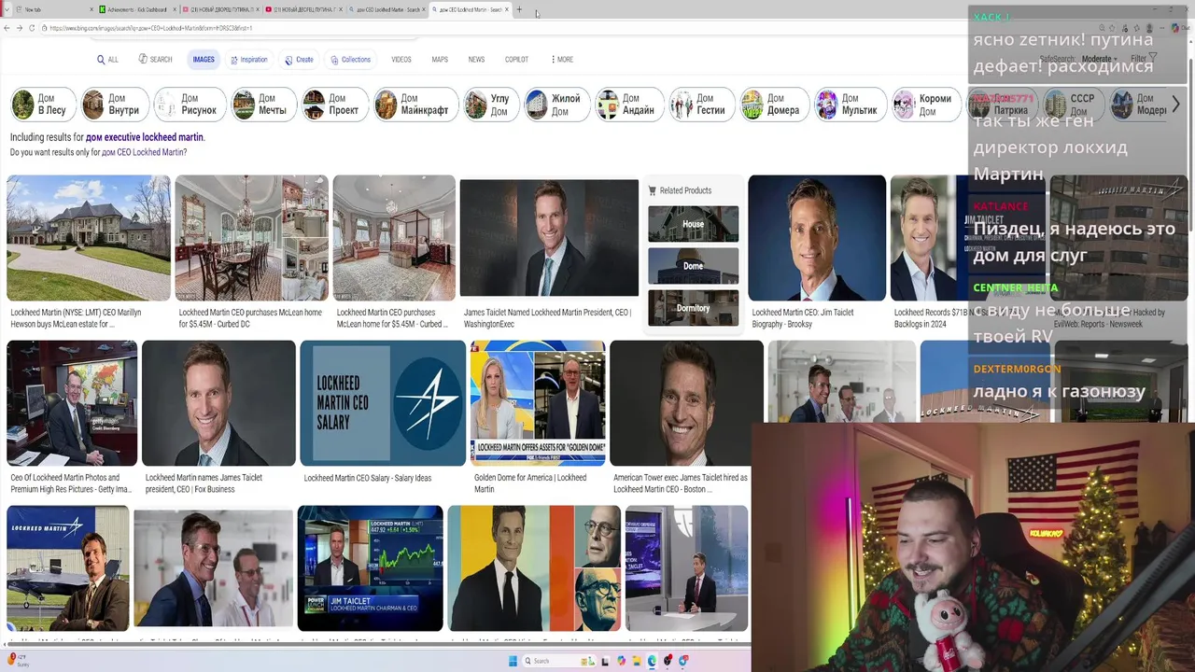Open the Inspiration pill
The width and height of the screenshot is (1195, 672).
click(248, 60)
